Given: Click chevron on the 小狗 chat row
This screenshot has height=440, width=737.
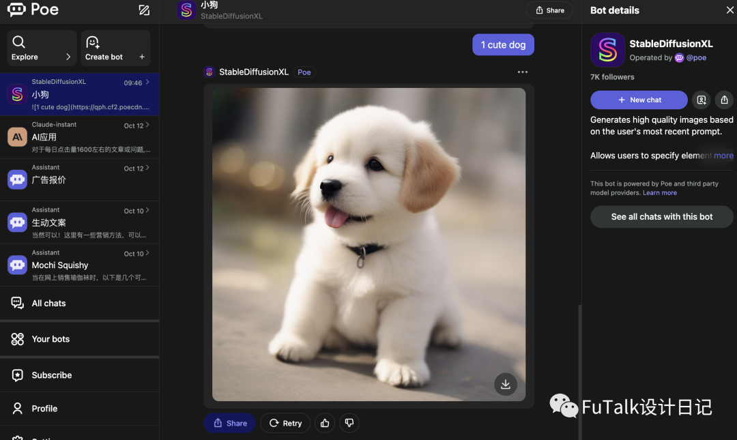Looking at the screenshot, I should tap(147, 82).
